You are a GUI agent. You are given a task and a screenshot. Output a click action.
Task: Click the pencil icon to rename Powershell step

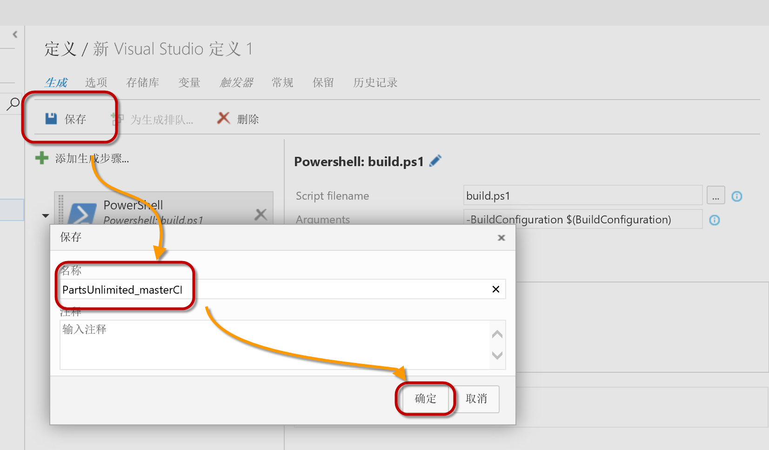[435, 161]
